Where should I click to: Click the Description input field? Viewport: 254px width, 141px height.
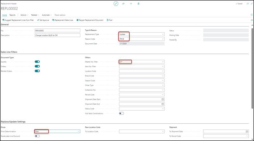pos(58,35)
